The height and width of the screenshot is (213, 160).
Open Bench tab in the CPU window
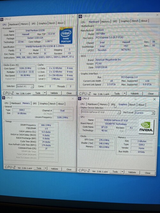click(x=52, y=23)
